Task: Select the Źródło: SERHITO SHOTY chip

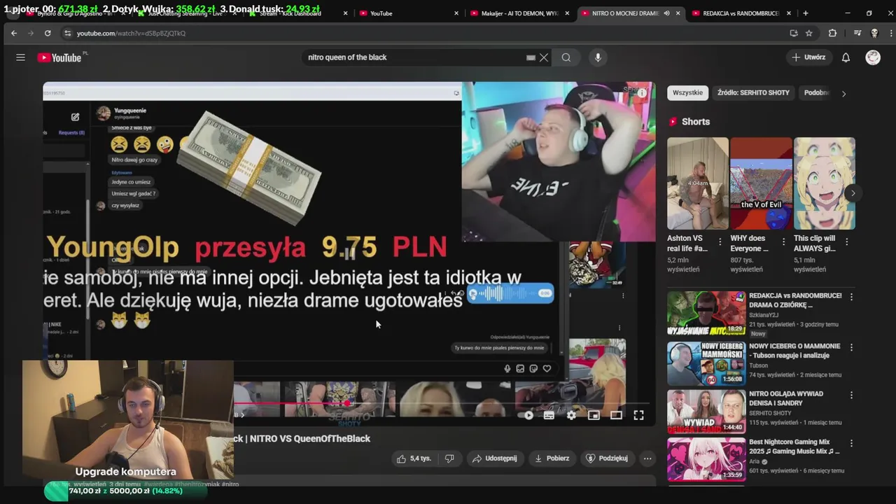Action: coord(753,93)
